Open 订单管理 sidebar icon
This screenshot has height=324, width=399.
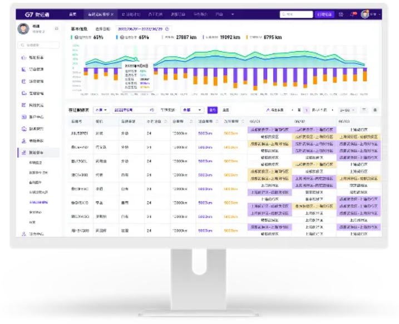24,69
